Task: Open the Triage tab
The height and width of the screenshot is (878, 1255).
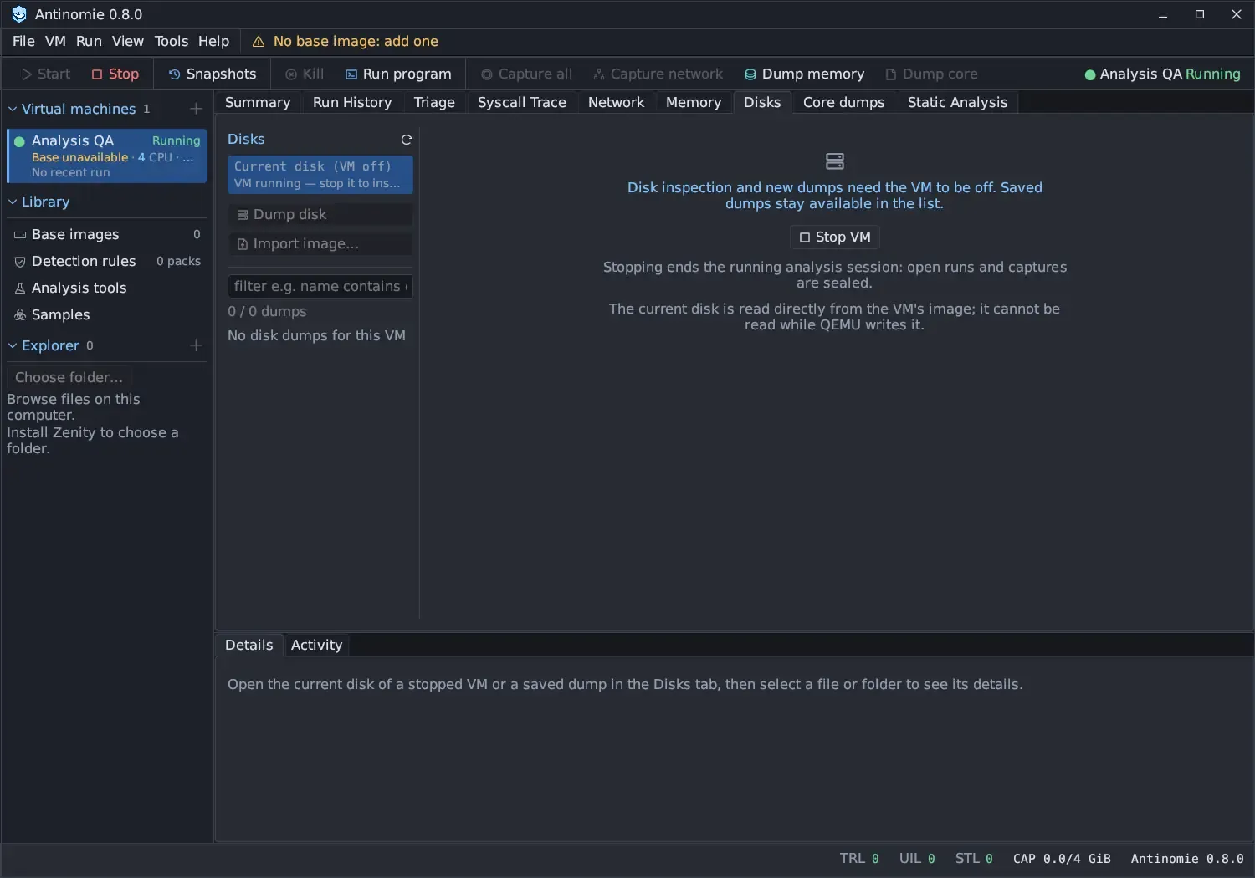Action: point(434,102)
